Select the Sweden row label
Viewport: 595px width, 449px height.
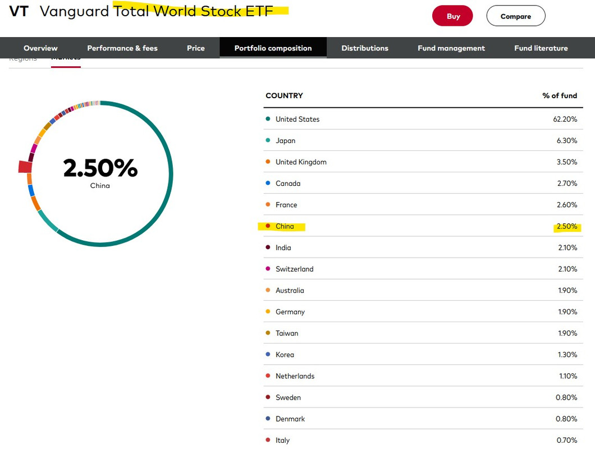pos(288,398)
